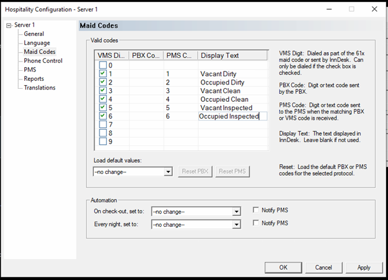Viewport: 388px width, 280px height.
Task: Open the General settings page
Action: click(x=34, y=34)
